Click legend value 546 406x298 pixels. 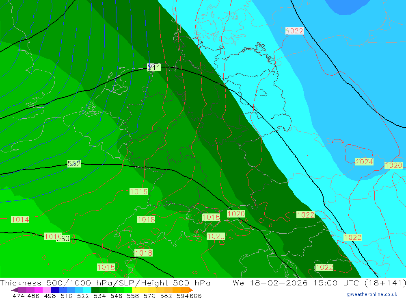pyautogui.click(x=116, y=296)
